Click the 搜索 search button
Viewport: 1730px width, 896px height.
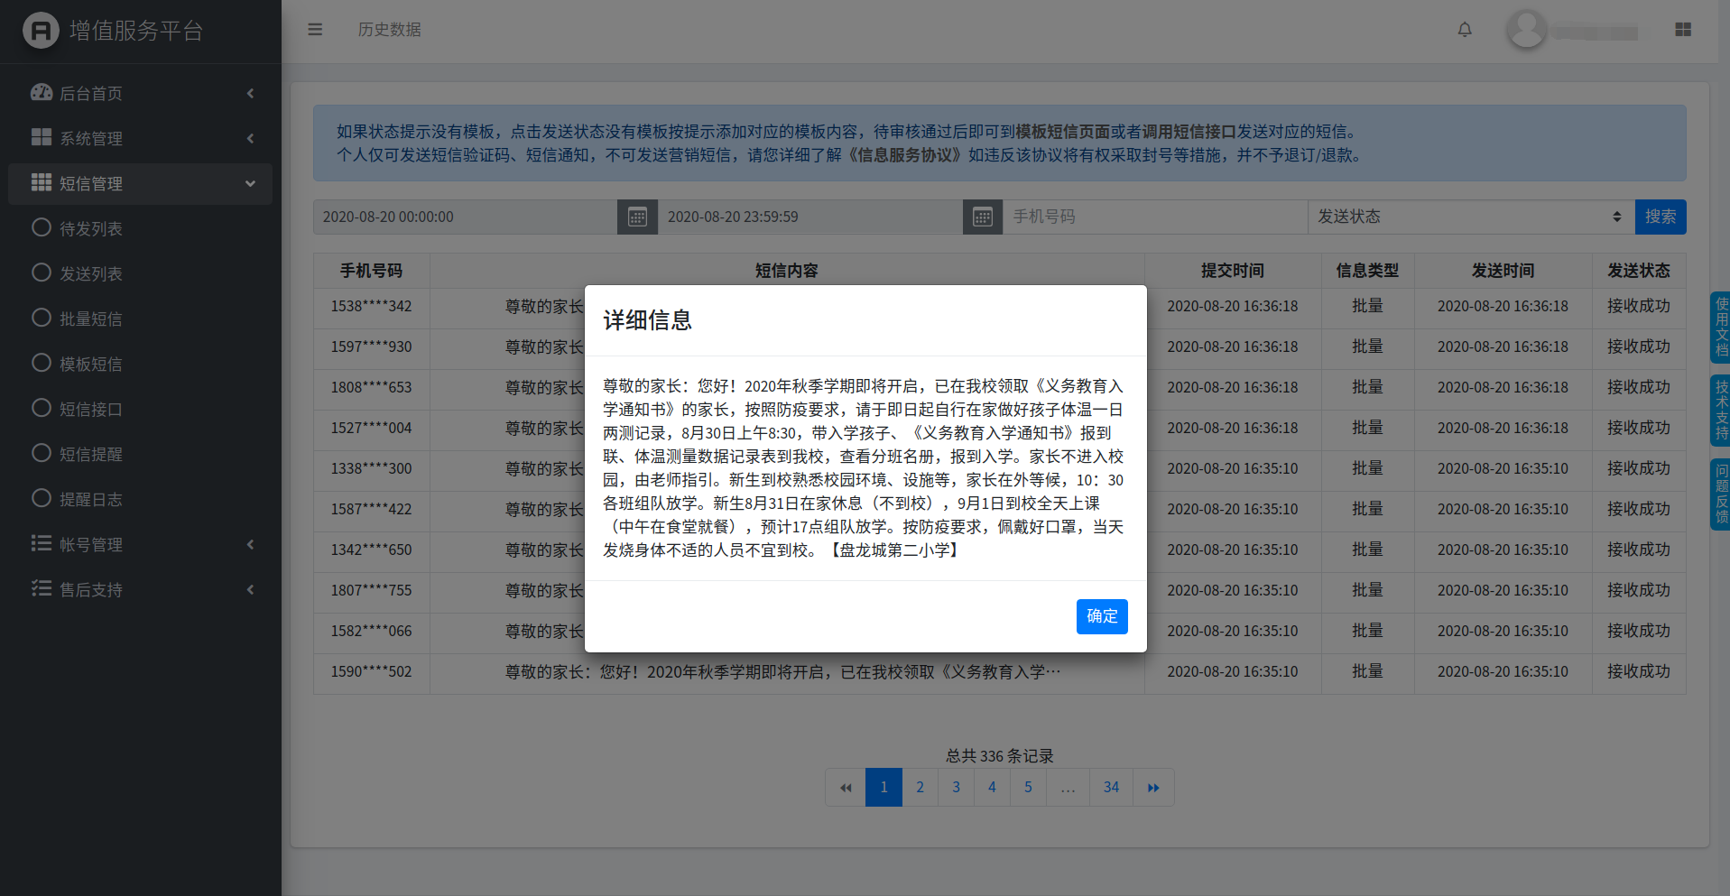1660,217
